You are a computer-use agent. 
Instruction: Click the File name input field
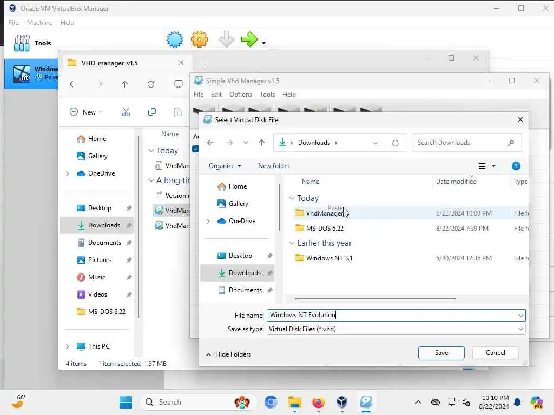(x=396, y=315)
